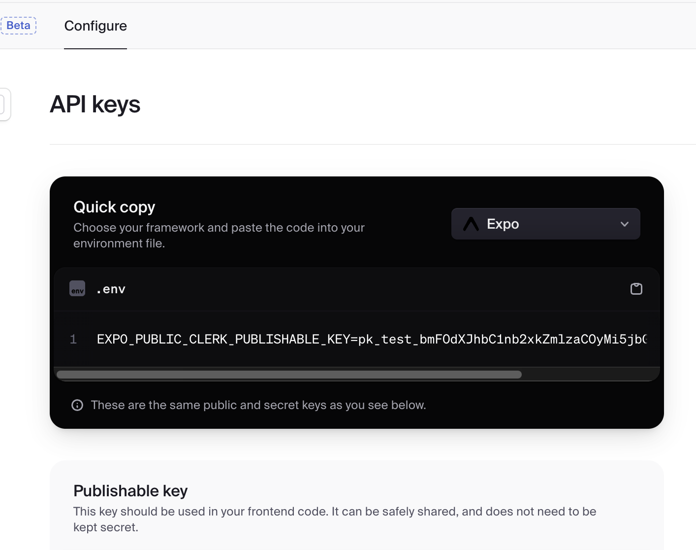This screenshot has width=696, height=550.
Task: Click the Choose your framework description
Action: 219,236
